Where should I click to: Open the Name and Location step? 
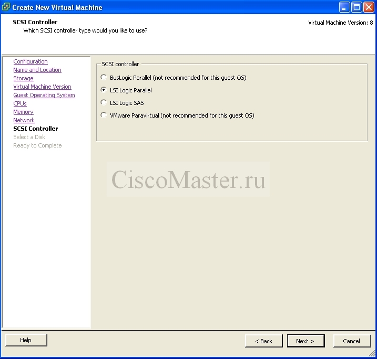click(x=37, y=70)
